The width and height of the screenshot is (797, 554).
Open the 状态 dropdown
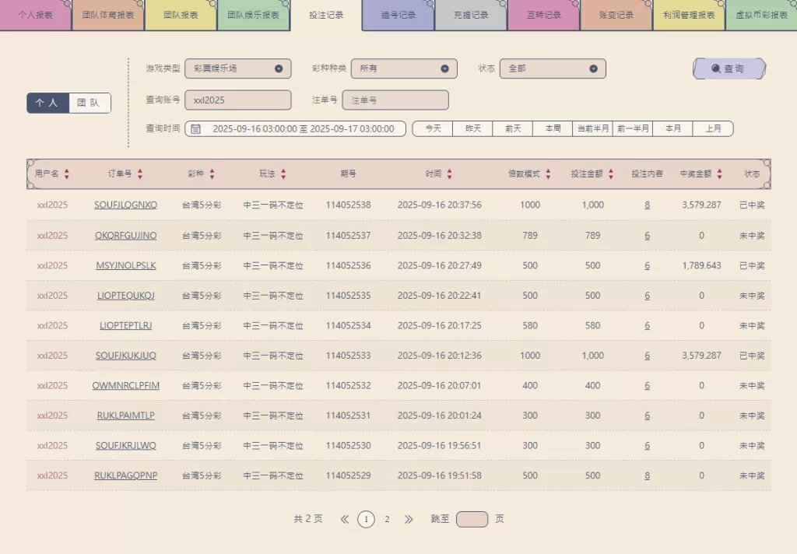[x=552, y=68]
